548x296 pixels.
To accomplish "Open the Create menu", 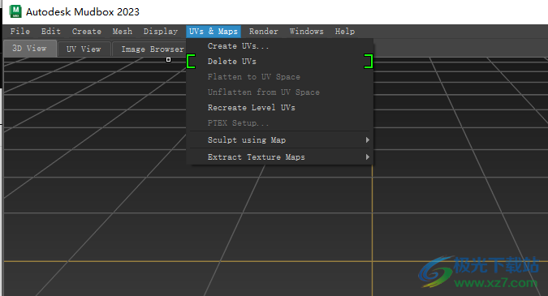I will coord(87,32).
